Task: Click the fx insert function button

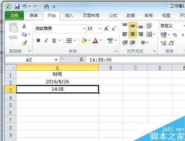Action: coord(81,60)
